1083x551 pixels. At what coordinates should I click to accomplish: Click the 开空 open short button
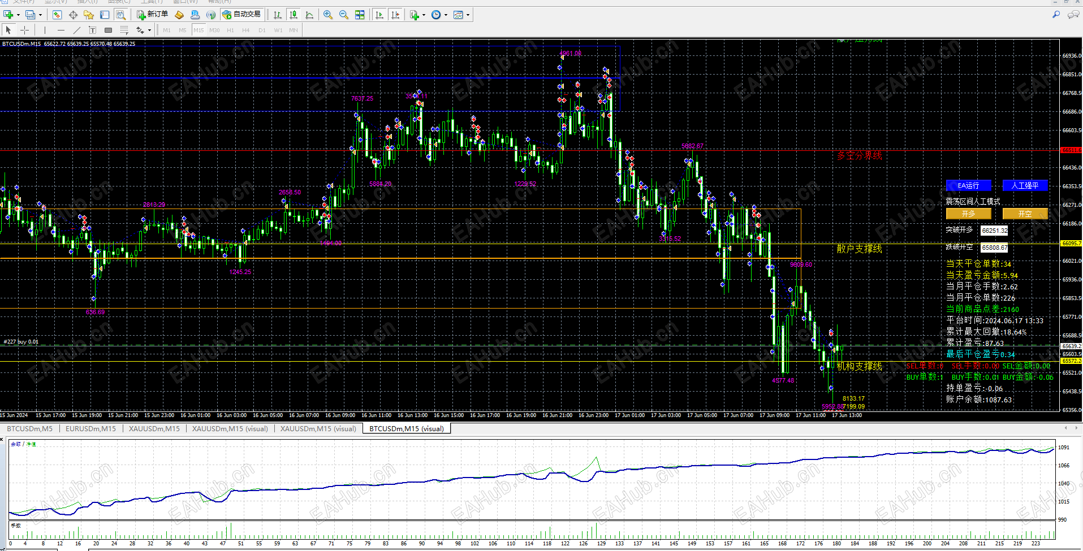pyautogui.click(x=1025, y=214)
